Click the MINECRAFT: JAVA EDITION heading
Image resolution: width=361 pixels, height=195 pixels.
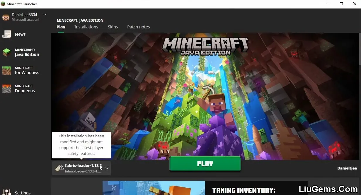pyautogui.click(x=80, y=20)
